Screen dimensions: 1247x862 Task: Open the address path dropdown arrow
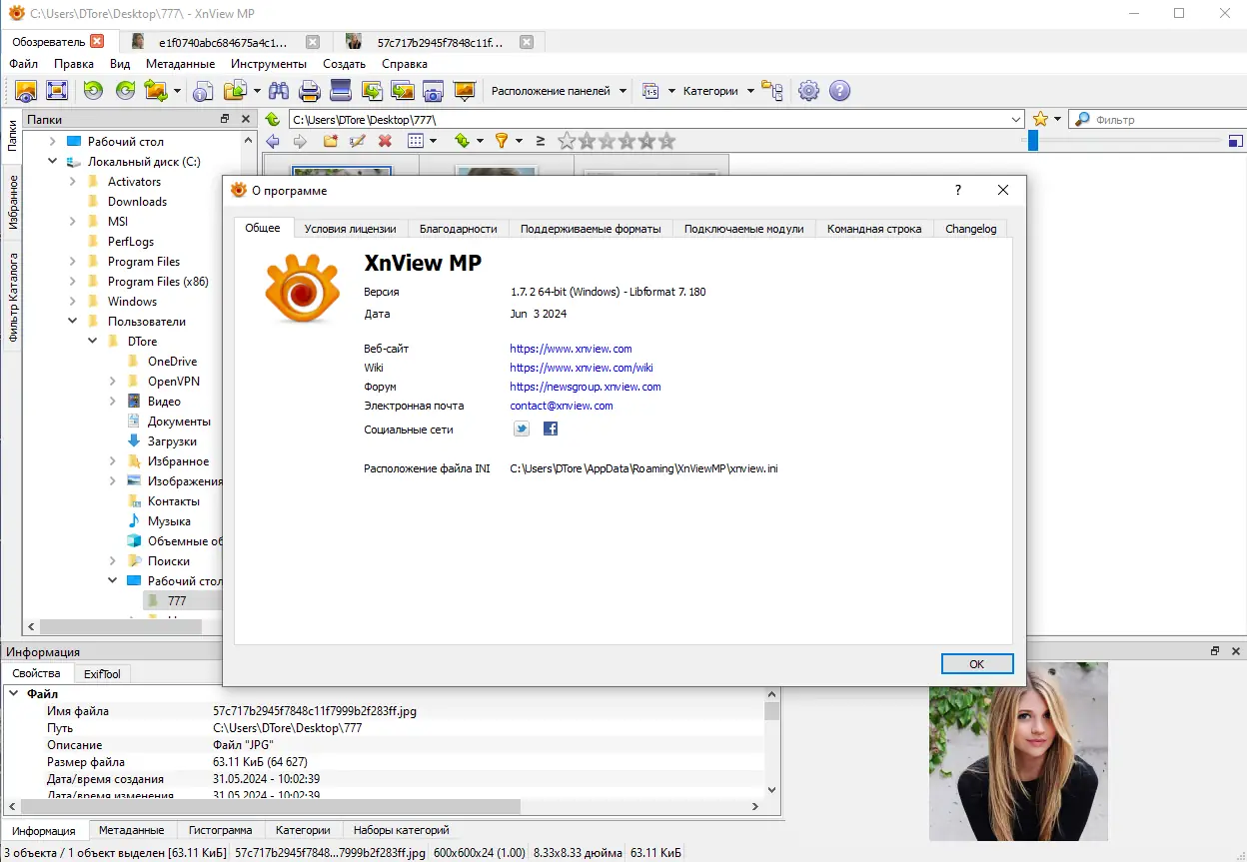click(1017, 119)
